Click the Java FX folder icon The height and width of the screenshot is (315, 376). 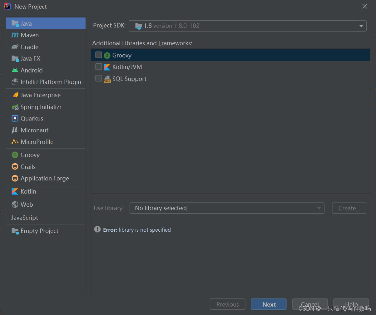click(x=15, y=58)
